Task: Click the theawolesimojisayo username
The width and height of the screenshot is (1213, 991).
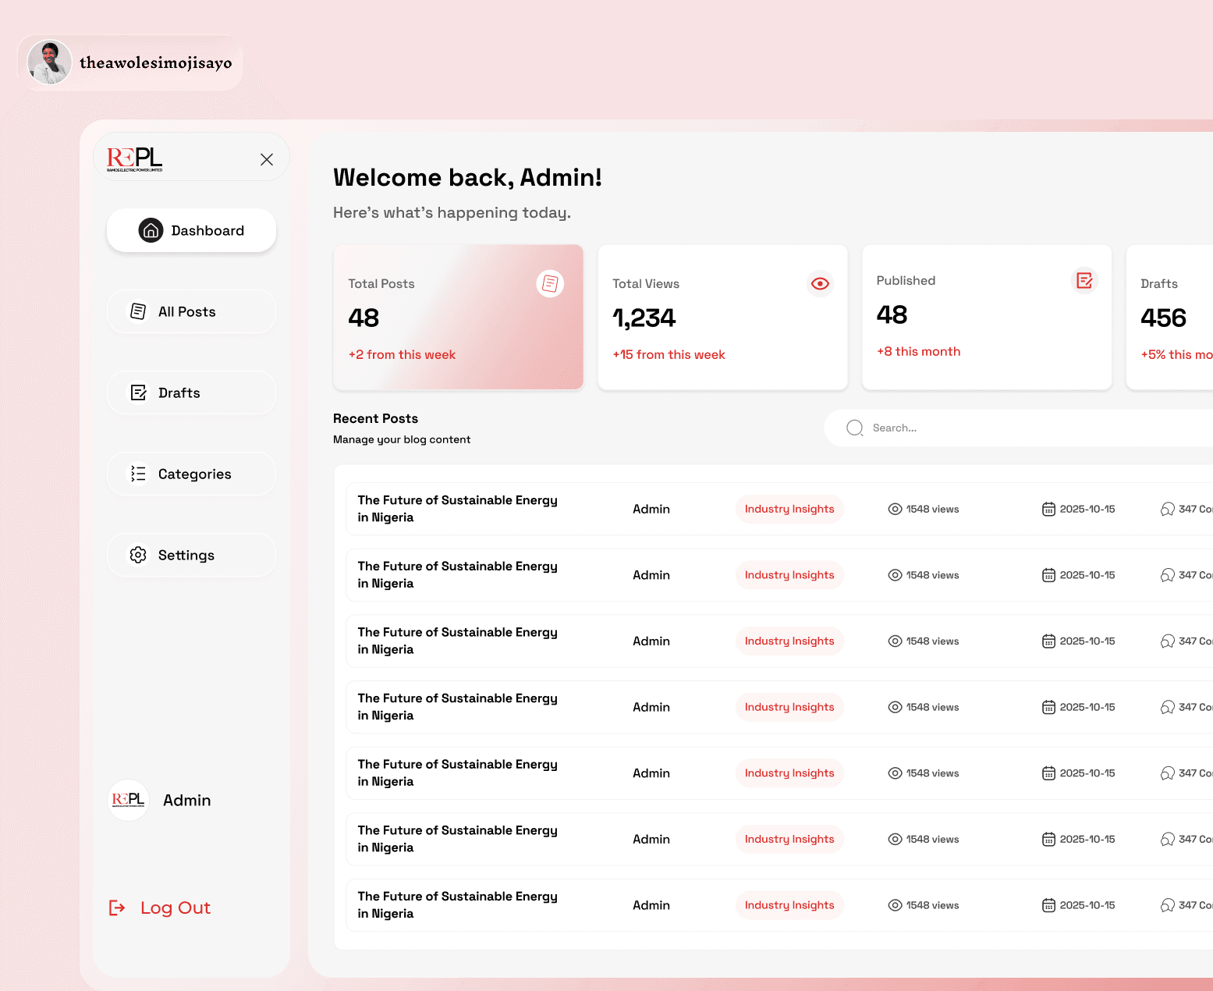Action: (x=156, y=62)
